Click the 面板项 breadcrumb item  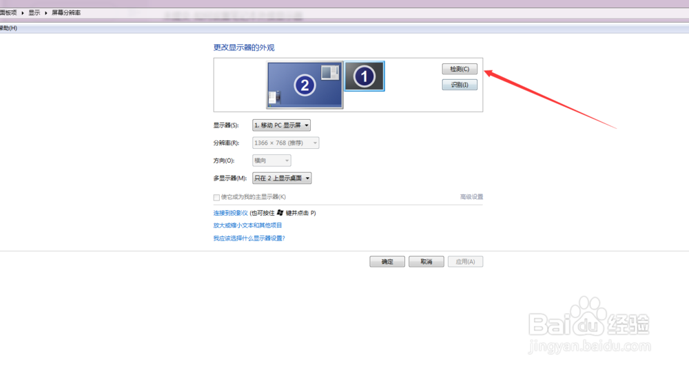tap(8, 12)
